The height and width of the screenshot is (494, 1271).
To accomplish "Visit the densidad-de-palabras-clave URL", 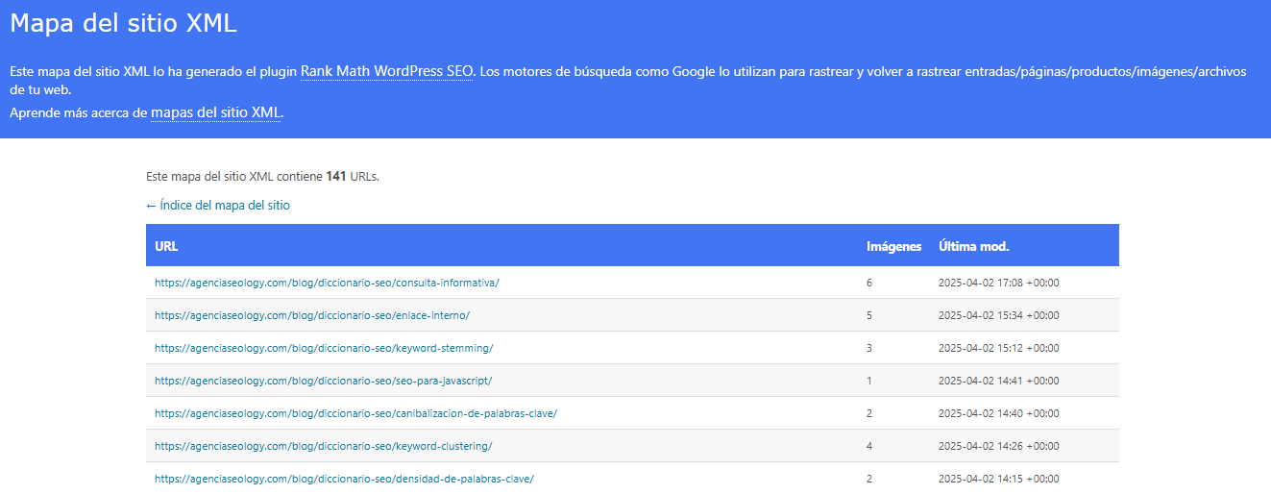I will click(x=344, y=479).
